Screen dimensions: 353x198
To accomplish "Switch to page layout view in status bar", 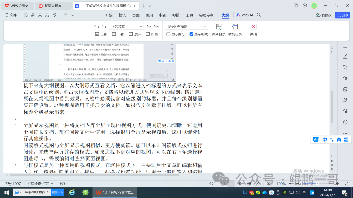I will (223, 184).
